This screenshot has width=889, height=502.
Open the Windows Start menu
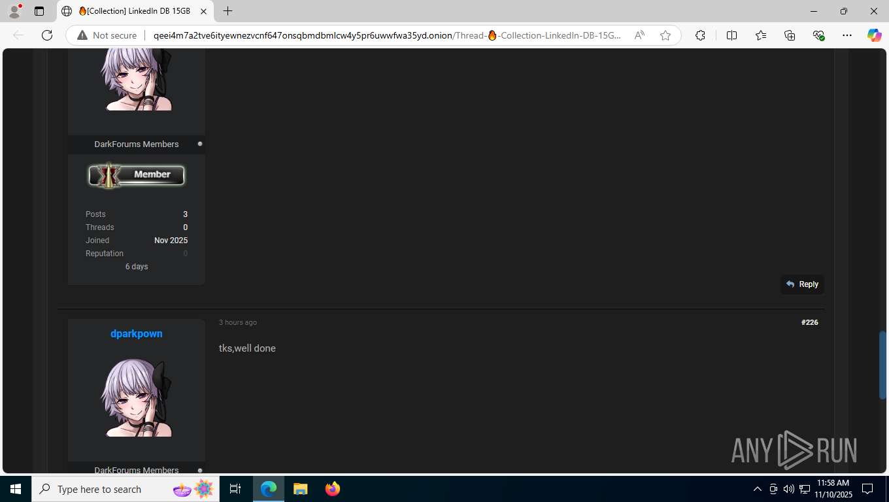click(16, 489)
